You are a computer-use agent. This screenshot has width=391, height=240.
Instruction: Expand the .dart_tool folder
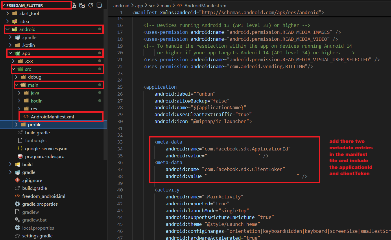tap(8, 13)
